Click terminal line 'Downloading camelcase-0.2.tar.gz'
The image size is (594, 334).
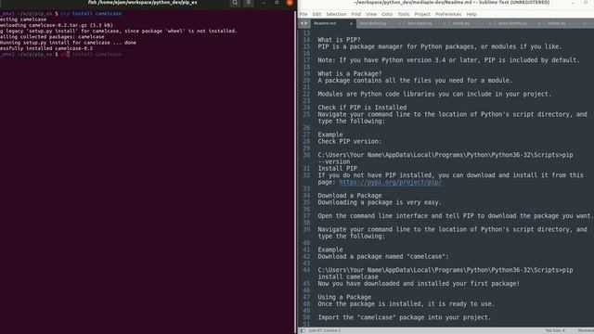[57, 25]
